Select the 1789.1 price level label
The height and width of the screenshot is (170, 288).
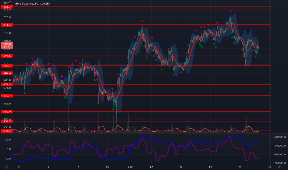click(x=7, y=66)
